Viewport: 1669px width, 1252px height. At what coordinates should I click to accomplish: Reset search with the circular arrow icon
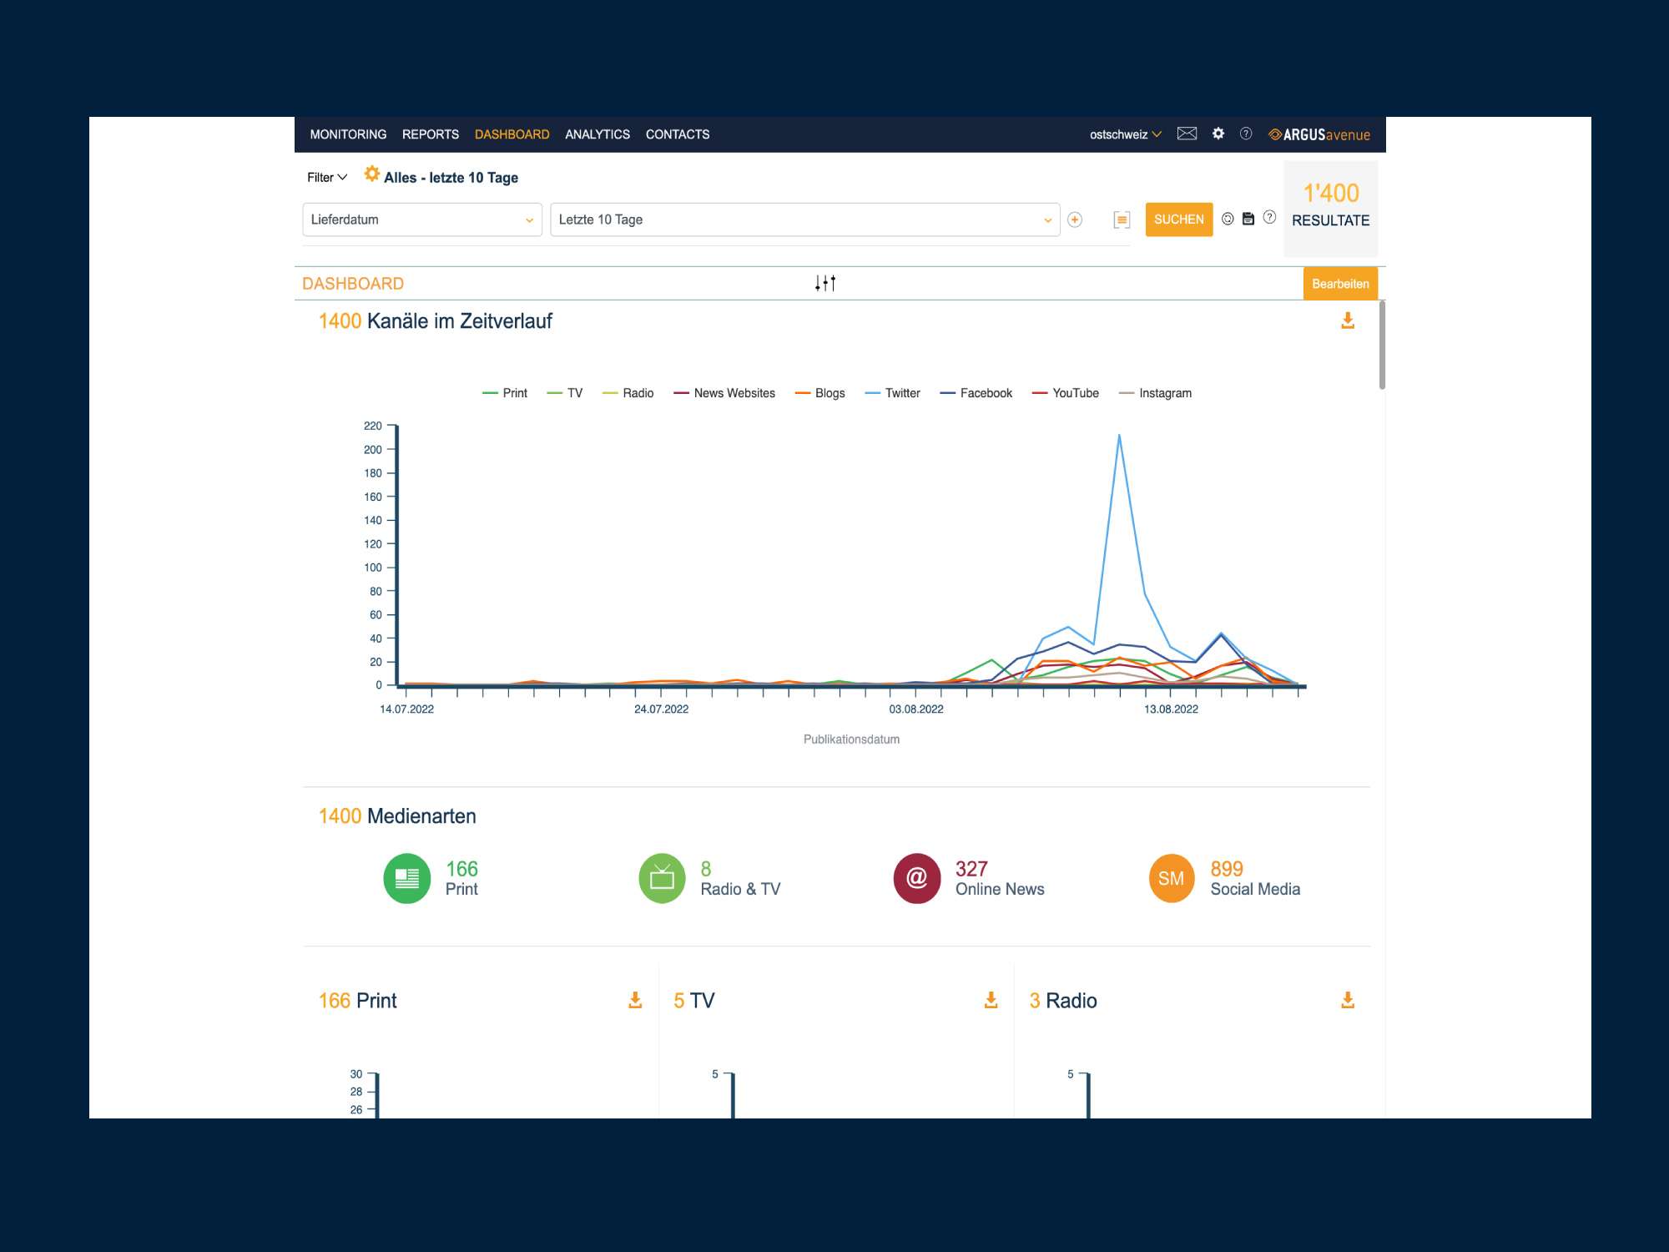(x=1228, y=219)
